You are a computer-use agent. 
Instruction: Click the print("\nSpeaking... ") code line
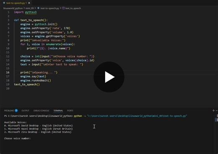(x=39, y=73)
